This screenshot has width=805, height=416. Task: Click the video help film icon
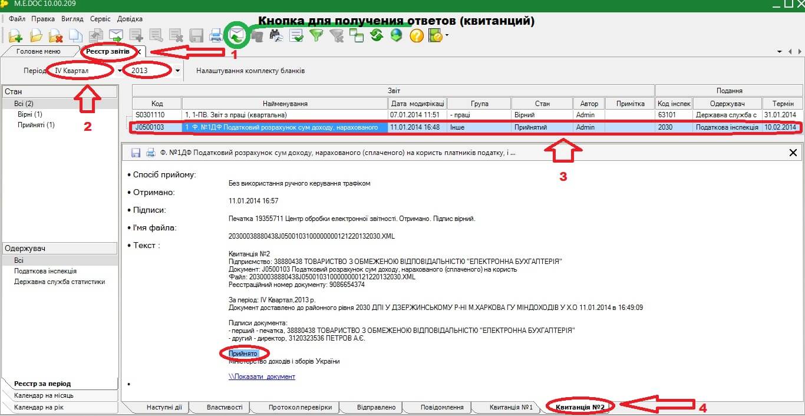point(436,36)
